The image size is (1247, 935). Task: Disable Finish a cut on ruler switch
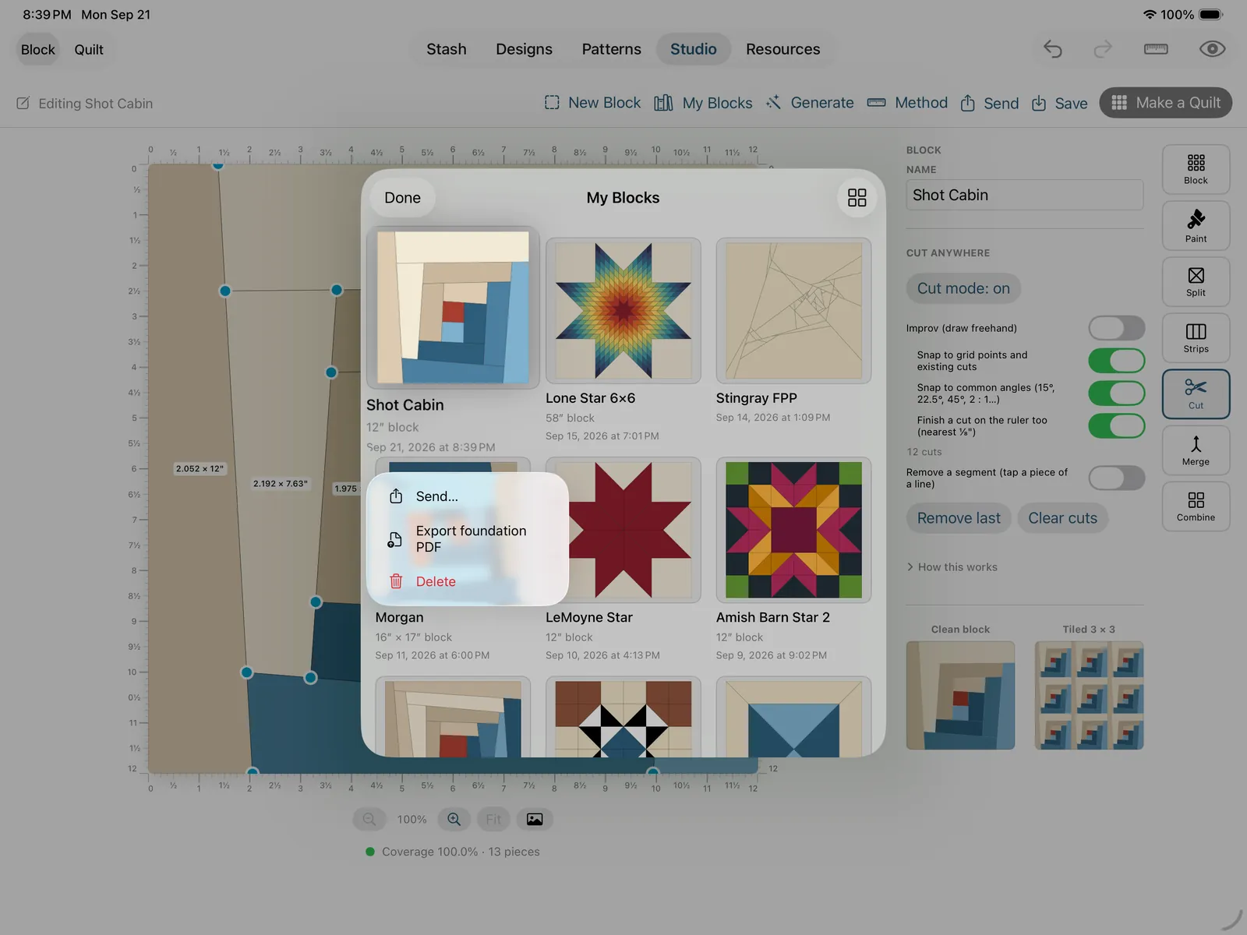click(x=1116, y=425)
